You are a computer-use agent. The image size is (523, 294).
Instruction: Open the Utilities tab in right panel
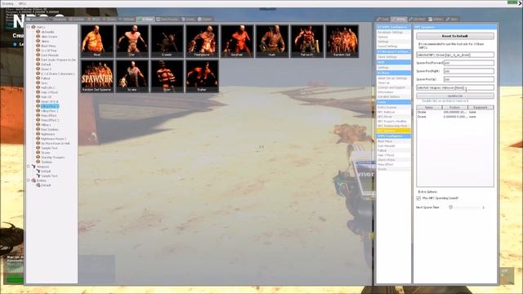point(436,20)
